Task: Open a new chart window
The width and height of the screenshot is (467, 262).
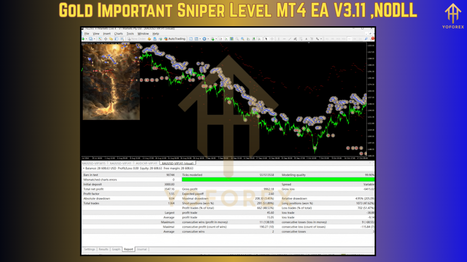Action: click(83, 39)
